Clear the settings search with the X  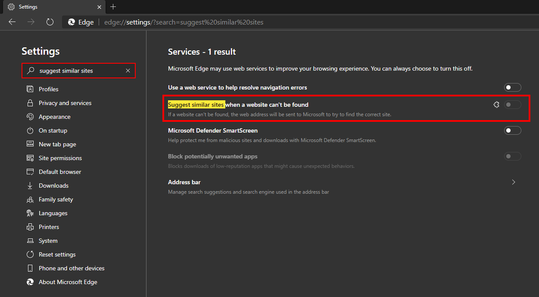pos(128,71)
